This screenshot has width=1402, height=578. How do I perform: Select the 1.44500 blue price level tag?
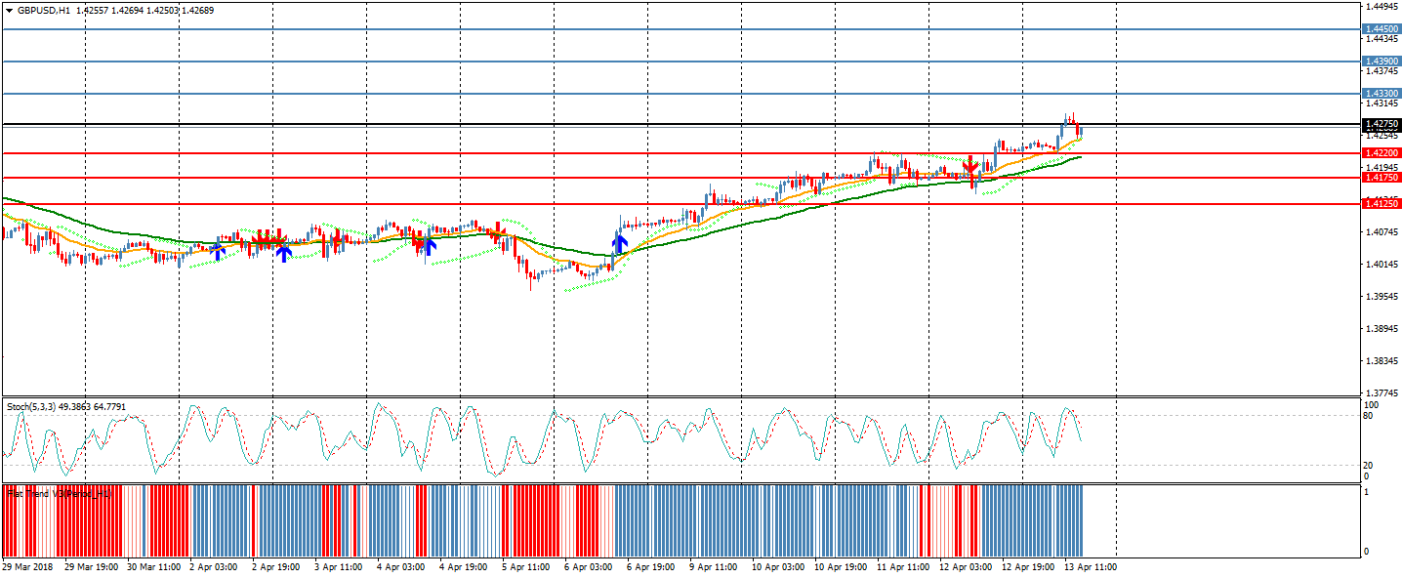(1381, 29)
